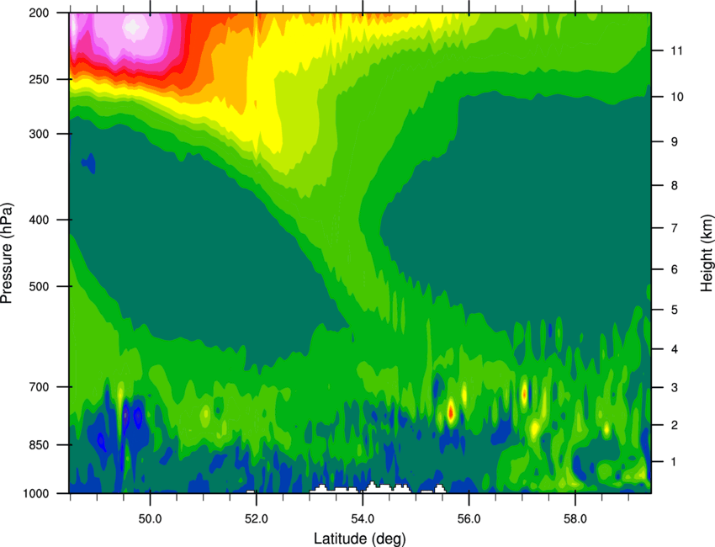Screen dimensions: 715x547
Task: Pick the 1 km height label
Action: click(675, 462)
